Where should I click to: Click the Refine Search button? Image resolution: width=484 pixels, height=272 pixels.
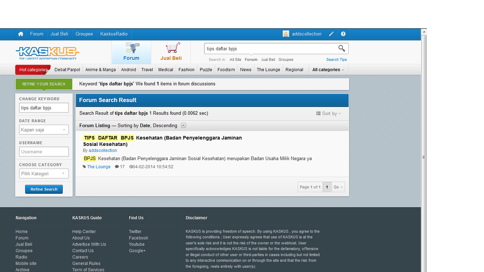pyautogui.click(x=44, y=189)
